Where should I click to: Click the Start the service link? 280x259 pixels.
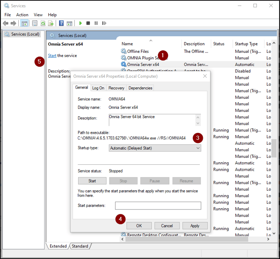(52, 55)
